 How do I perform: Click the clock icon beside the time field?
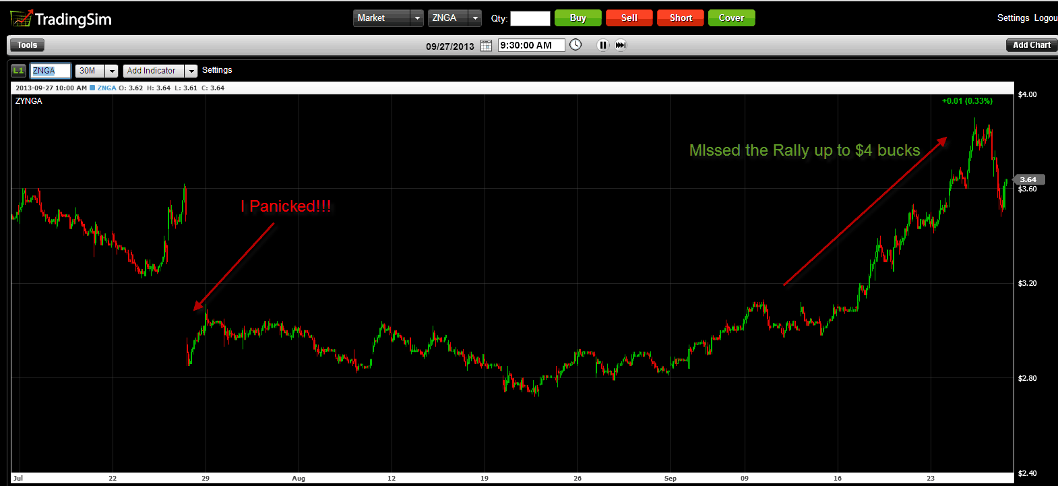(x=575, y=45)
